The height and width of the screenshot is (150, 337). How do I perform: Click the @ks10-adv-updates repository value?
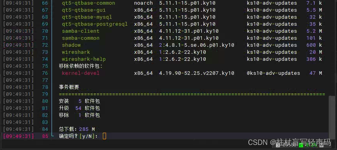pos(274,73)
